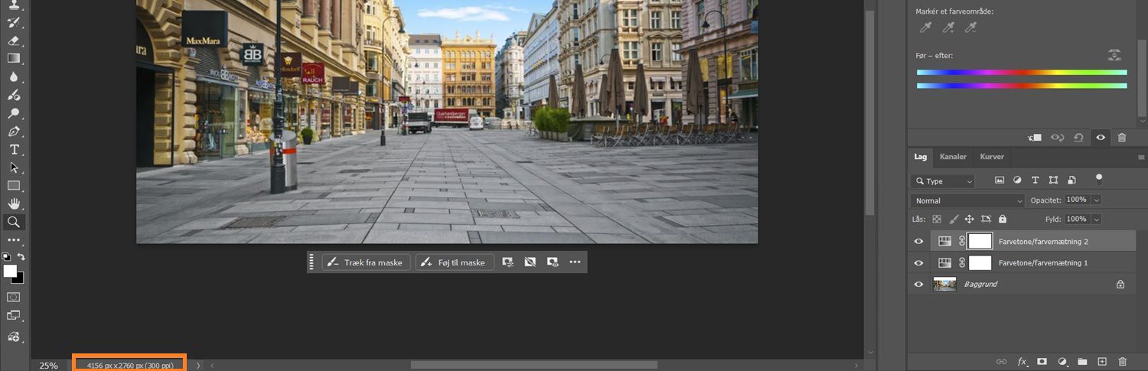Hide the Farvetone/farvemætning 2 layer
The image size is (1148, 371).
point(918,241)
